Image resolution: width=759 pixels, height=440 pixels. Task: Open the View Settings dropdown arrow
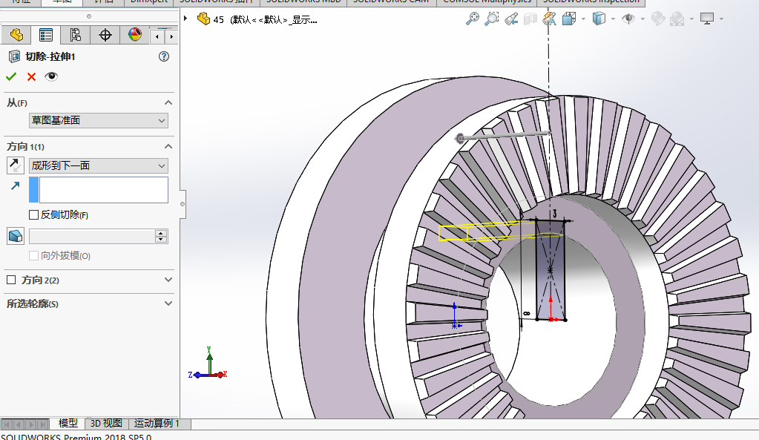click(x=722, y=19)
